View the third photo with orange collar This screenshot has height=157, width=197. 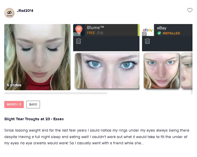coord(162,71)
